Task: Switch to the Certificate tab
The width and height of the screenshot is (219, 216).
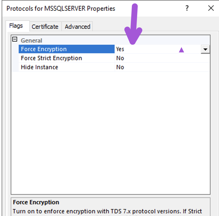Action: [x=45, y=27]
